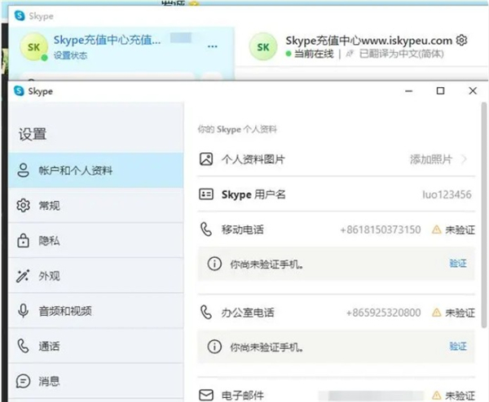Image resolution: width=489 pixels, height=402 pixels.
Task: Click the mobile number +8618150373150
Action: point(381,229)
